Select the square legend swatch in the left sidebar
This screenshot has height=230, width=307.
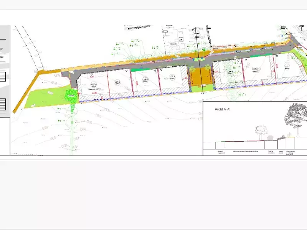[x=3, y=76]
